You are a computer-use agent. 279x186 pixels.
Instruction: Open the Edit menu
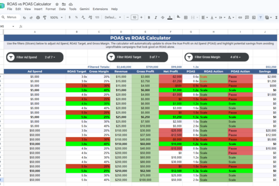(18, 9)
